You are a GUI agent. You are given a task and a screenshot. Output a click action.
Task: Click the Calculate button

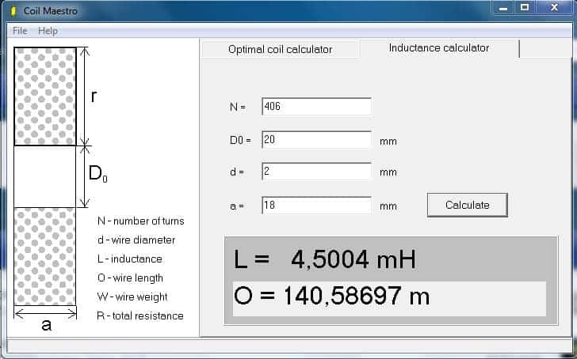point(468,205)
